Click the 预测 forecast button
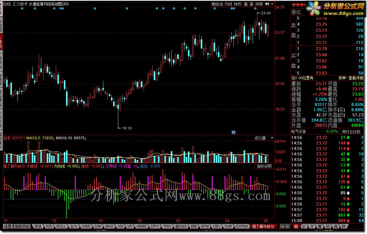 [x=259, y=4]
